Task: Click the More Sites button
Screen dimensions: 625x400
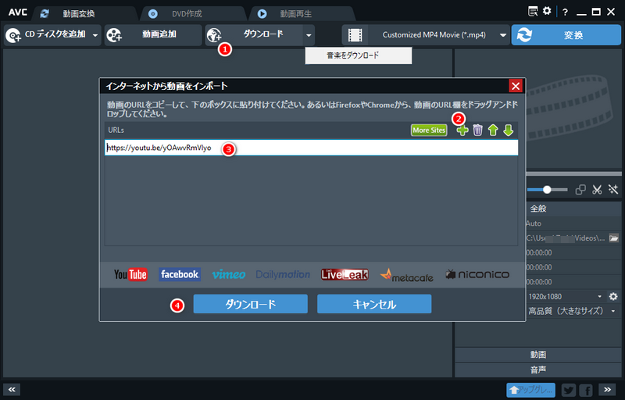Action: (429, 130)
